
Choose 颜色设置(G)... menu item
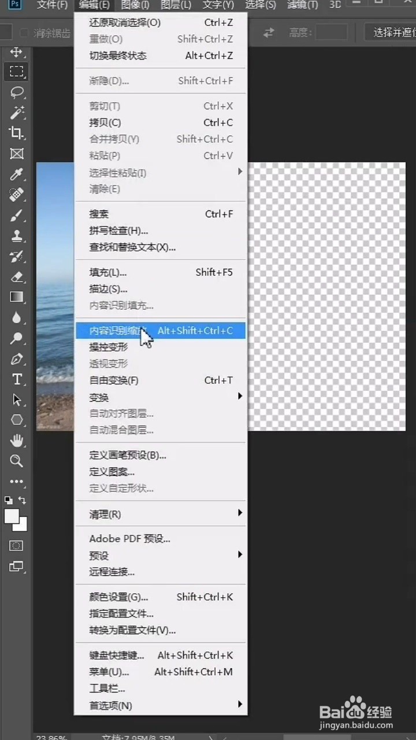[161, 597]
